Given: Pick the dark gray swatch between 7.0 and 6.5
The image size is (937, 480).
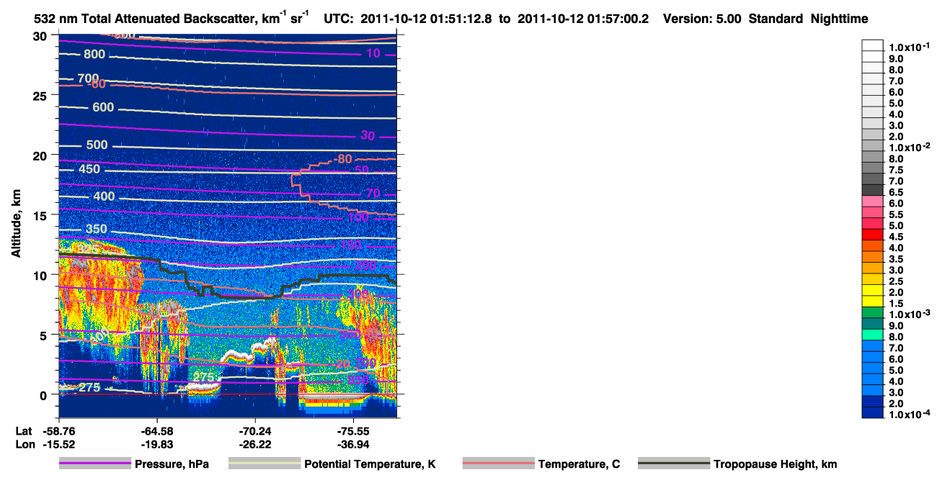Looking at the screenshot, I should [873, 189].
